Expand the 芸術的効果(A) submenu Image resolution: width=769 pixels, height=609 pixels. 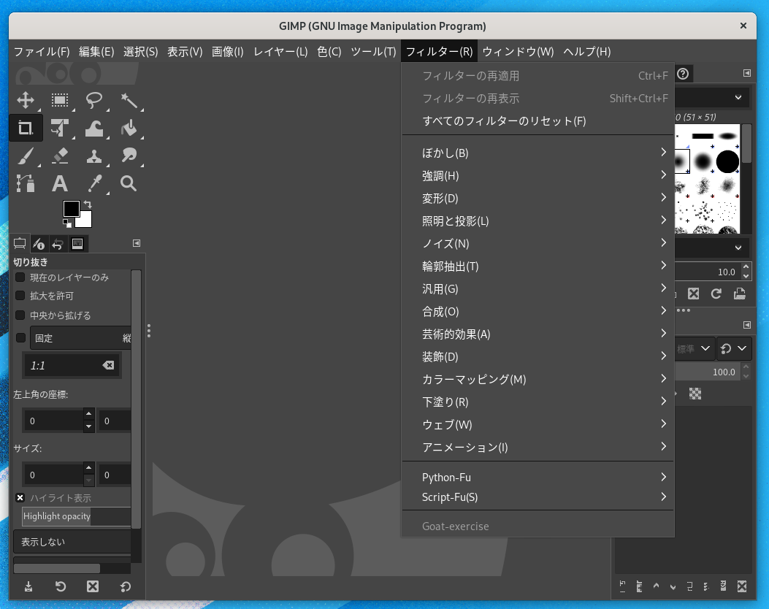[537, 334]
